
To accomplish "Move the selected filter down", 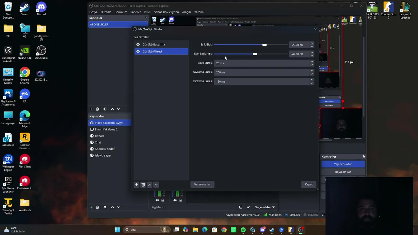I will click(x=156, y=185).
